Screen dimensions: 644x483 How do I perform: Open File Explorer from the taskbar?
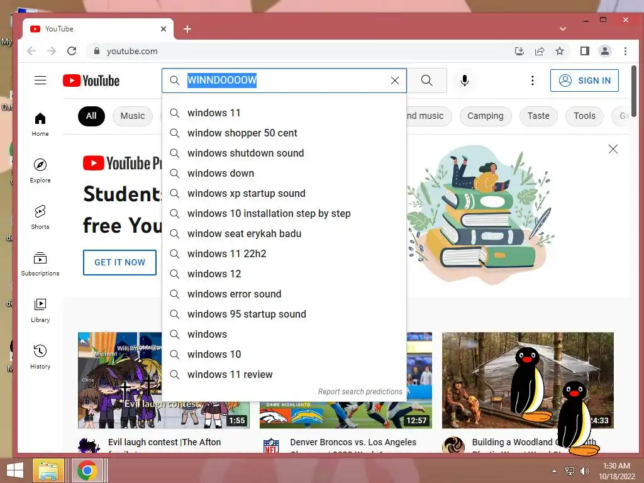coord(48,470)
